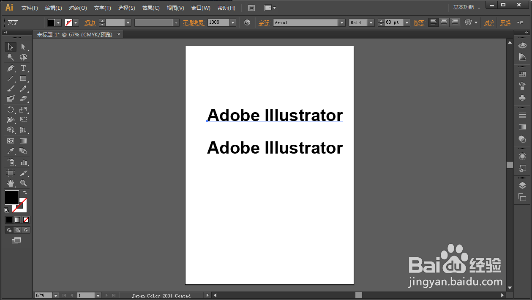
Task: Open the 基本功能 workspace switcher
Action: (x=466, y=7)
